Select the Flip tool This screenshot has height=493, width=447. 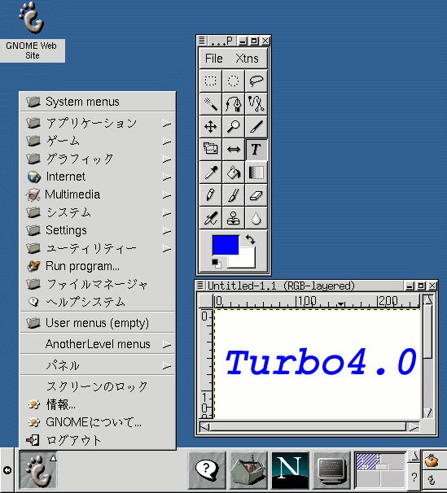pyautogui.click(x=233, y=149)
